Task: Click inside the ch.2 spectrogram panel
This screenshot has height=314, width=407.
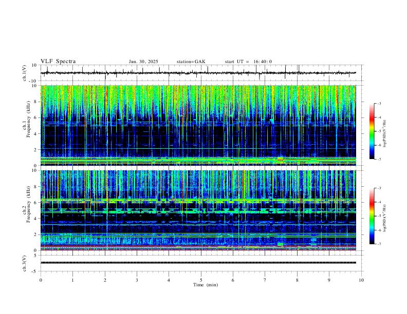Action: click(198, 210)
